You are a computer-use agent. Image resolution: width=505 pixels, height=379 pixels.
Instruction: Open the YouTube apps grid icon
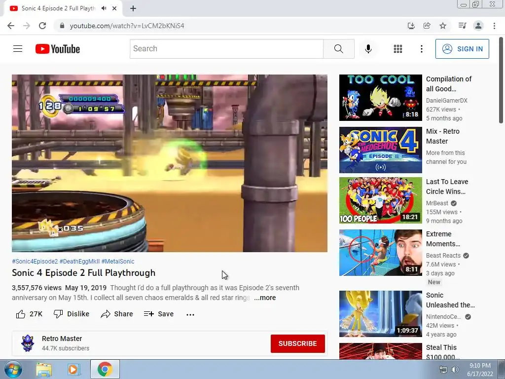[x=398, y=49]
